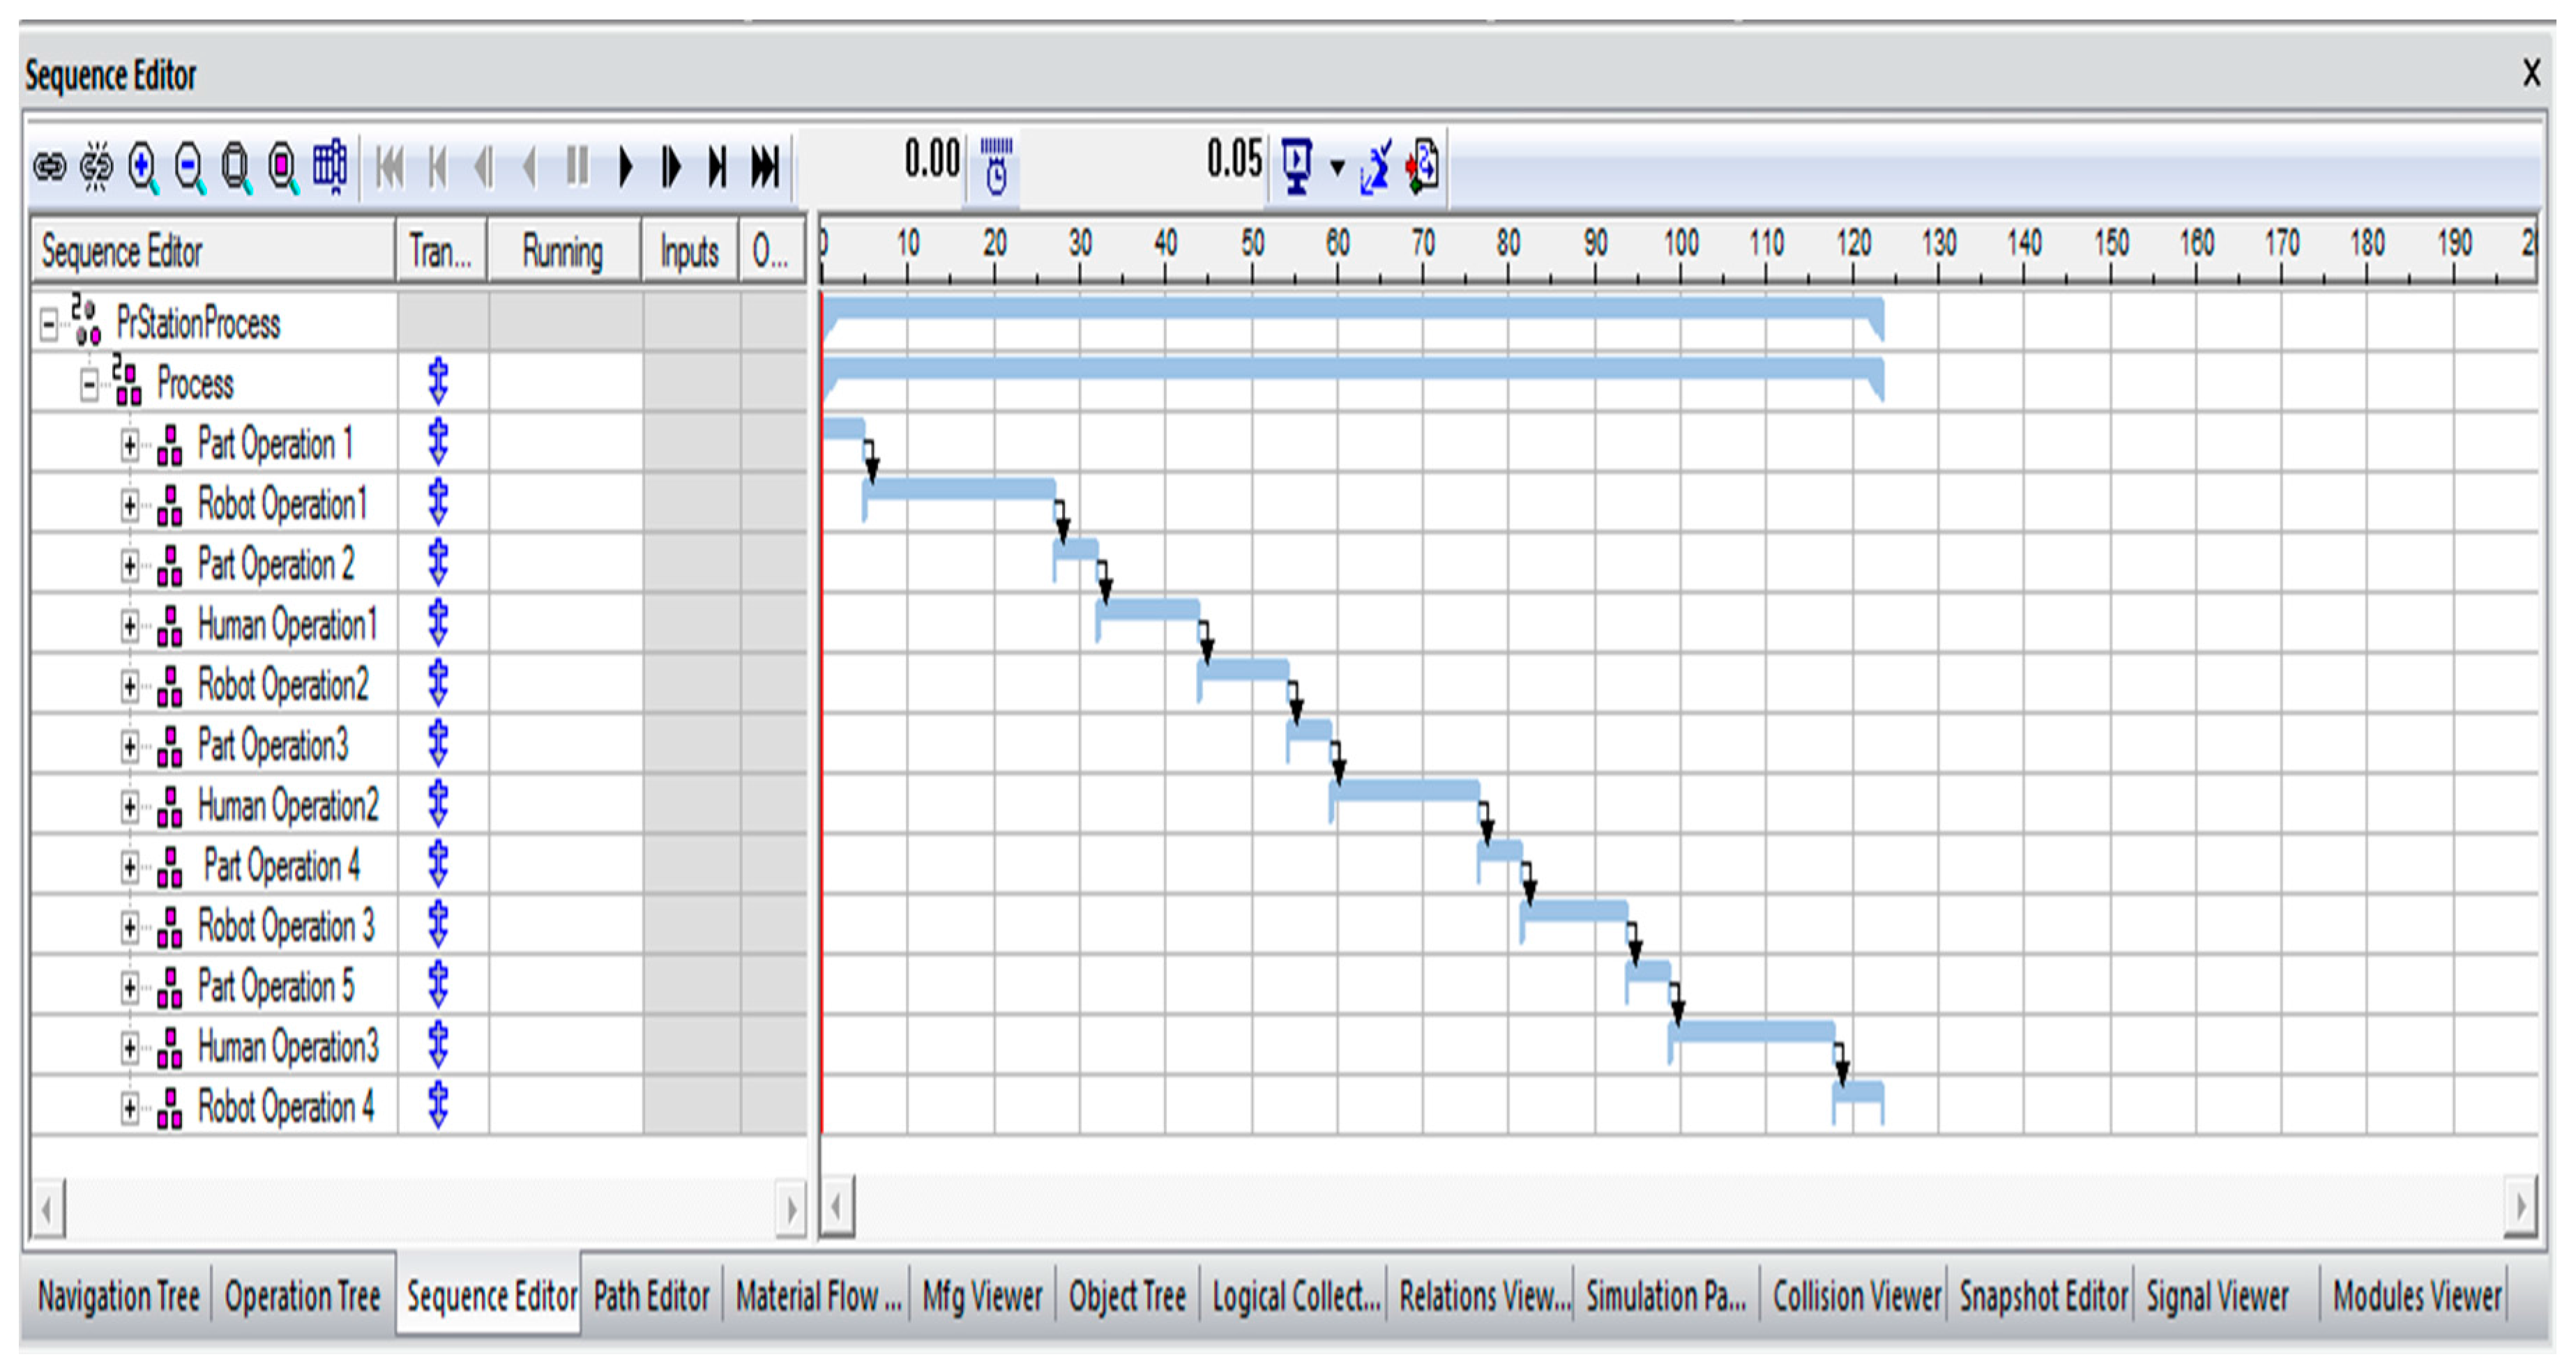The height and width of the screenshot is (1366, 2576).
Task: Click the Unlink operations broken-chain icon
Action: [x=97, y=166]
